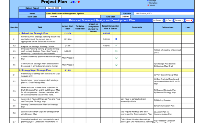This screenshot has width=204, height=123.
Task: Click the blue On Plan square in row 1.1
Action: tap(116, 39)
